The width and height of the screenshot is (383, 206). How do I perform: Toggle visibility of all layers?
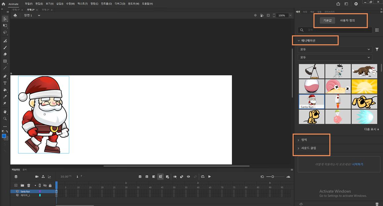(45, 185)
